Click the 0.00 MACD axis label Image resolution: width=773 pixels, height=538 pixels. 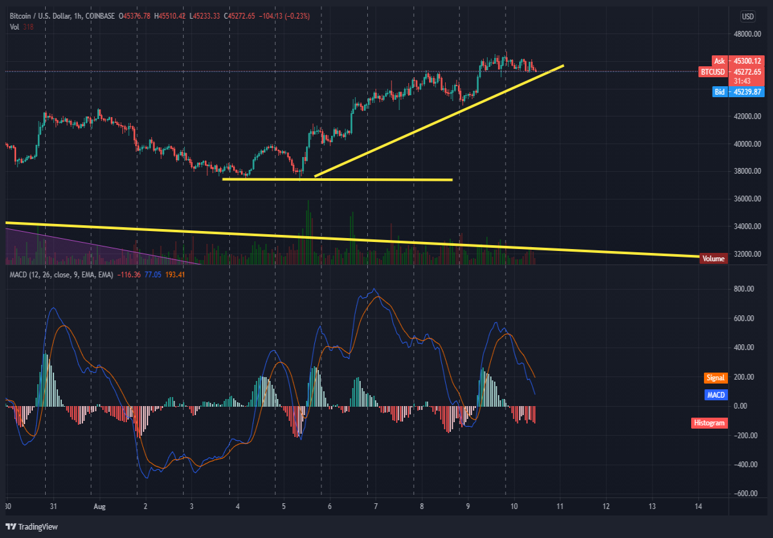coord(740,406)
